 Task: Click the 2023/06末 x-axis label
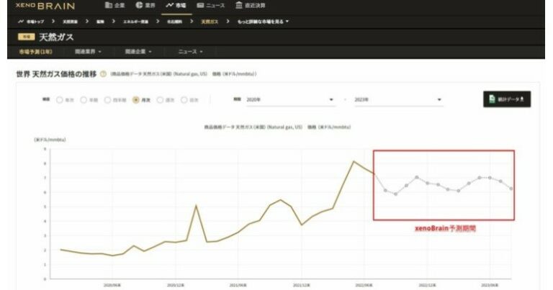click(490, 285)
